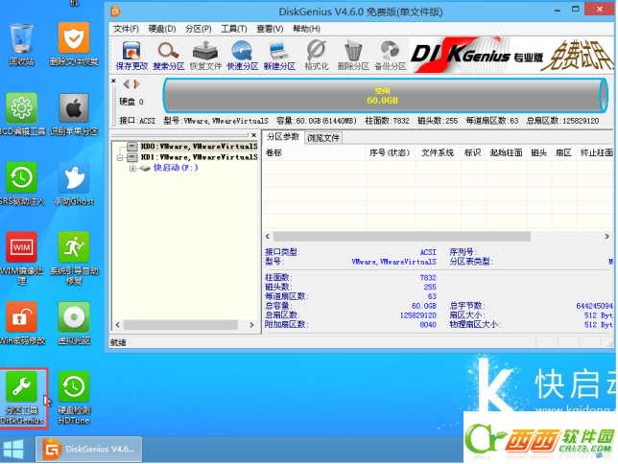Screen dimensions: 618x464
Task: Open the WIM image processing desktop icon
Action: coord(21,259)
